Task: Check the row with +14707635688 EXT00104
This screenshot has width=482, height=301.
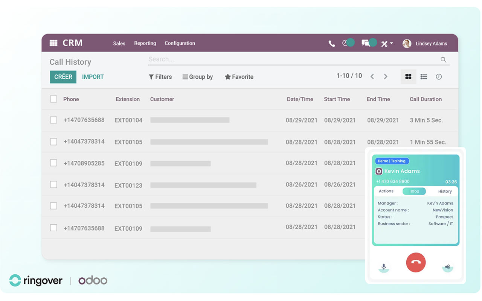Action: point(53,120)
